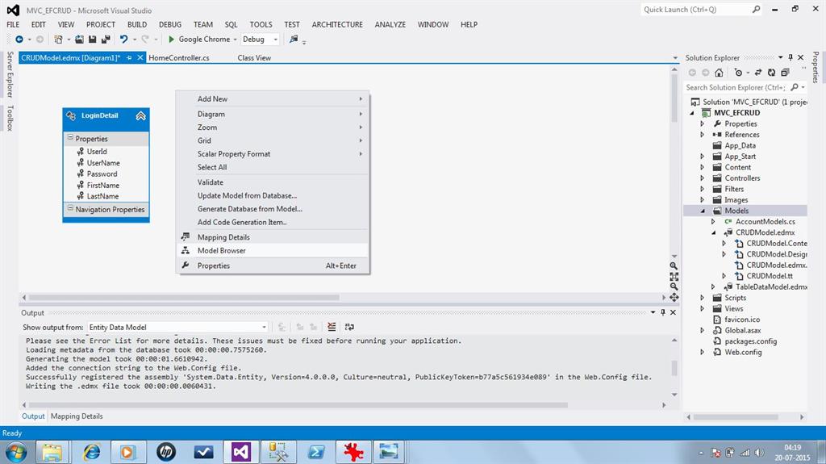826x464 pixels.
Task: Click Solution Explorer Home icon
Action: (719, 73)
